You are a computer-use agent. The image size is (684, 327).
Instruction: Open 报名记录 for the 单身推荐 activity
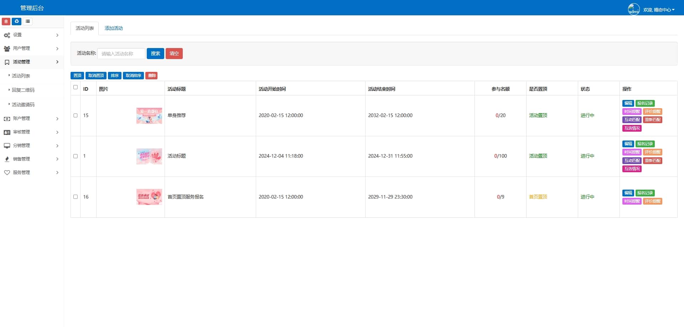point(645,103)
